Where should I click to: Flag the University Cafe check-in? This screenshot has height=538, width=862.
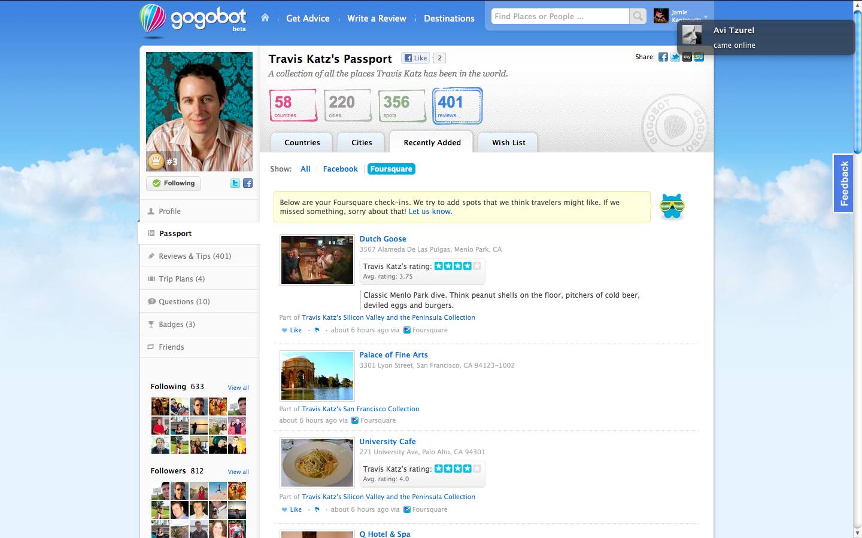317,509
